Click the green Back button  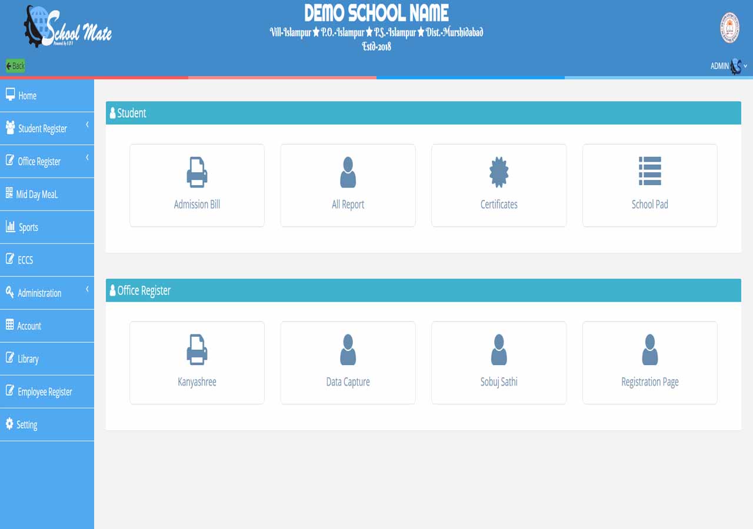point(15,65)
